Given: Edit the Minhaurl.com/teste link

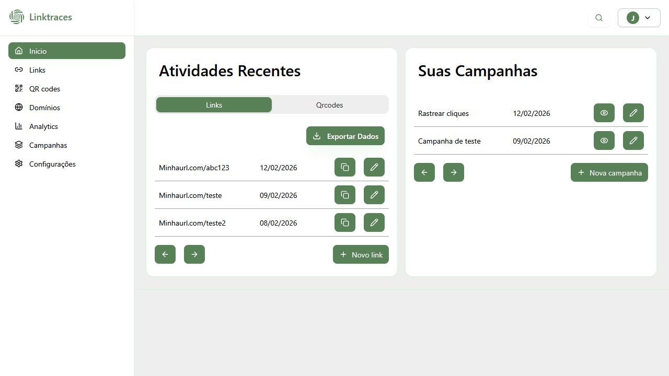Looking at the screenshot, I should click(374, 195).
